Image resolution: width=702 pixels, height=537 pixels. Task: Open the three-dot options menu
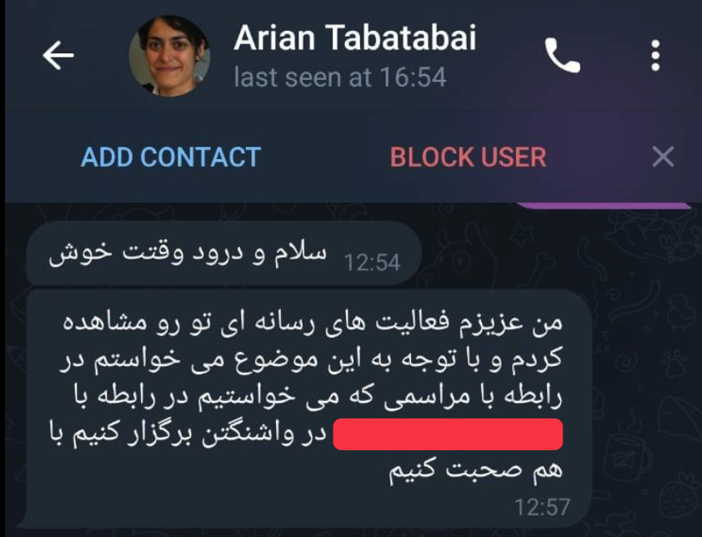(655, 55)
